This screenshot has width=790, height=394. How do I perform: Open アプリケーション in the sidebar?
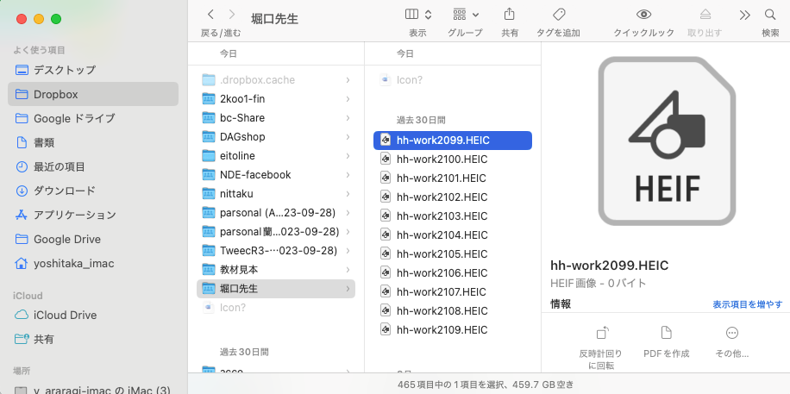(x=93, y=216)
